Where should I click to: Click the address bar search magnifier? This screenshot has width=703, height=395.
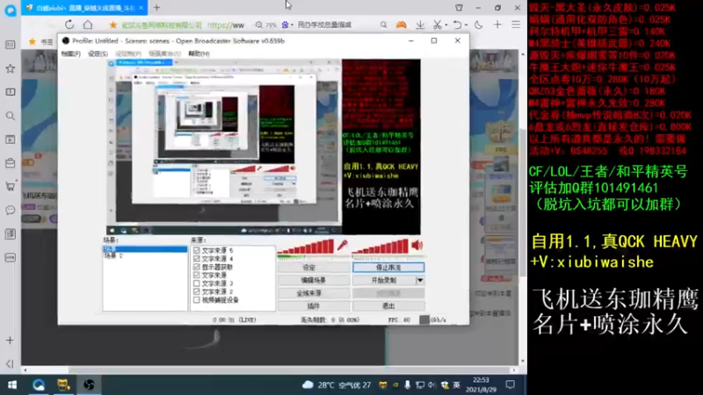coord(383,25)
